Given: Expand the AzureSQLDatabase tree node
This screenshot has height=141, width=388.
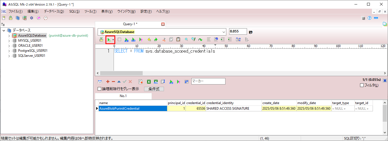Looking at the screenshot, I should coord(9,36).
